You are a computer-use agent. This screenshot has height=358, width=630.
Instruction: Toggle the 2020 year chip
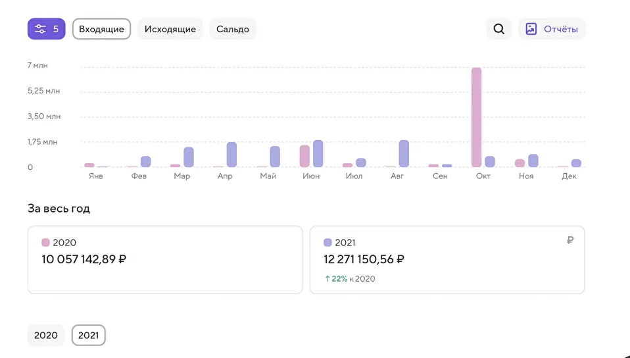click(46, 335)
